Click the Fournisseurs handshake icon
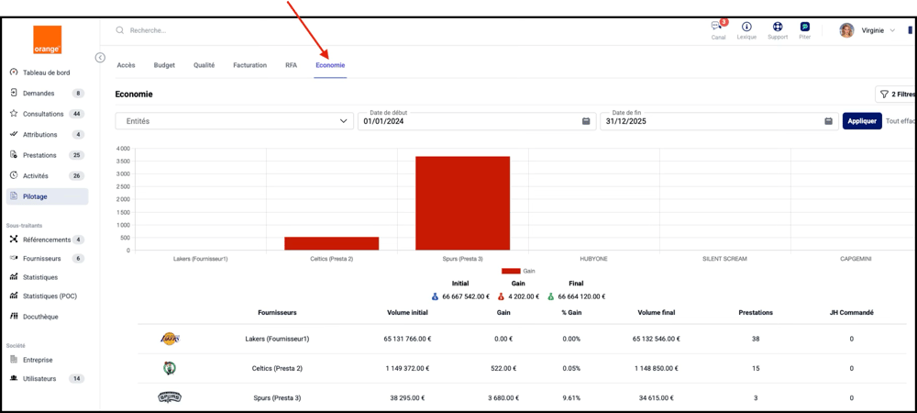 14,258
